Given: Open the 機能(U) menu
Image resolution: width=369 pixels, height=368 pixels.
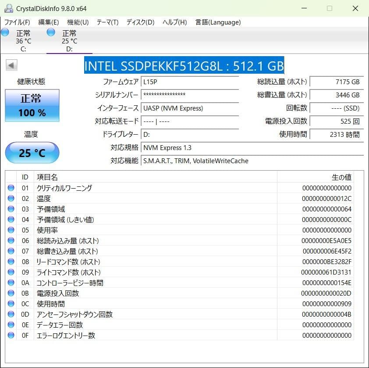Looking at the screenshot, I should pyautogui.click(x=78, y=22).
